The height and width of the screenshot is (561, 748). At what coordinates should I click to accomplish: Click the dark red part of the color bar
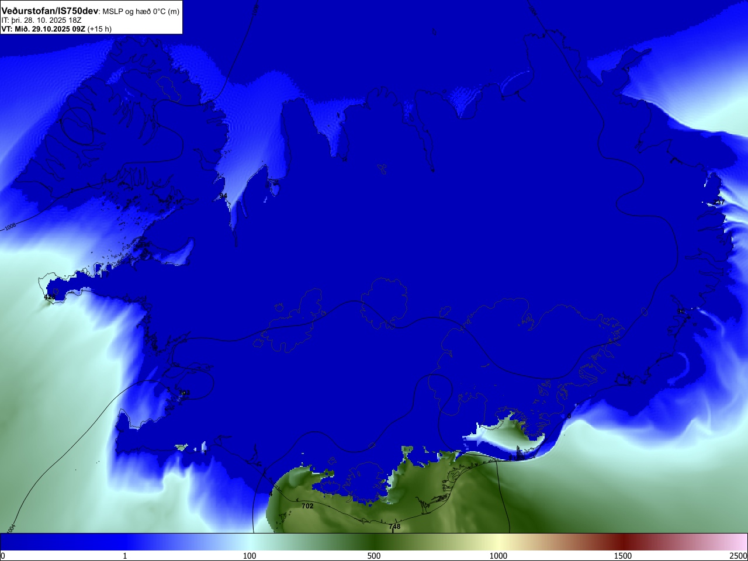coord(623,542)
